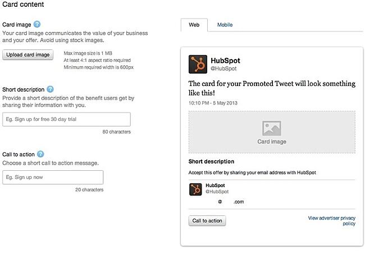This screenshot has height=254, width=365.
Task: Click the small HubSpot avatar in preview
Action: coord(195,189)
